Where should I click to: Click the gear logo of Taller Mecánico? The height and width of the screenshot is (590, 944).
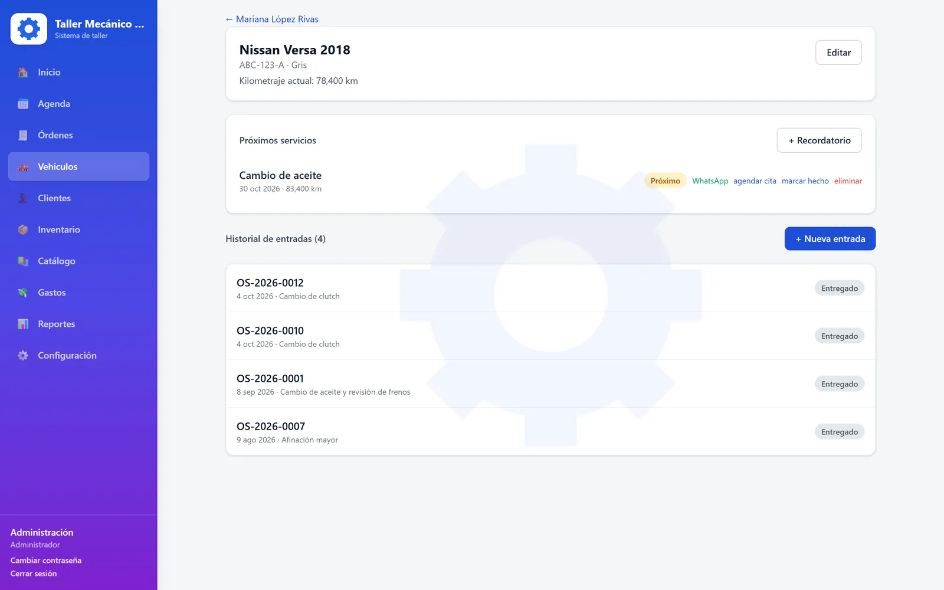[28, 29]
